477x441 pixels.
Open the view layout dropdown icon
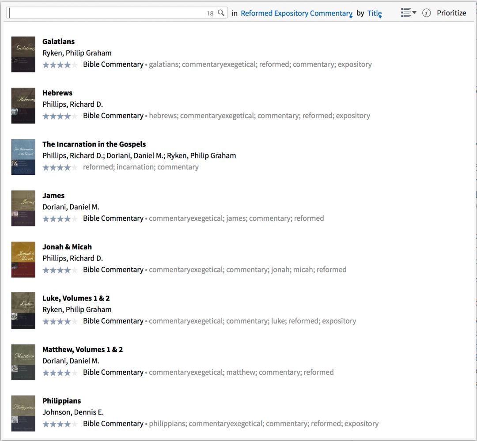click(409, 13)
